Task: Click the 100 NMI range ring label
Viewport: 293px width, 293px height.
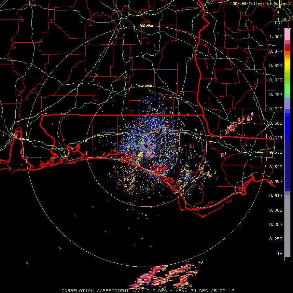Action: click(x=146, y=26)
